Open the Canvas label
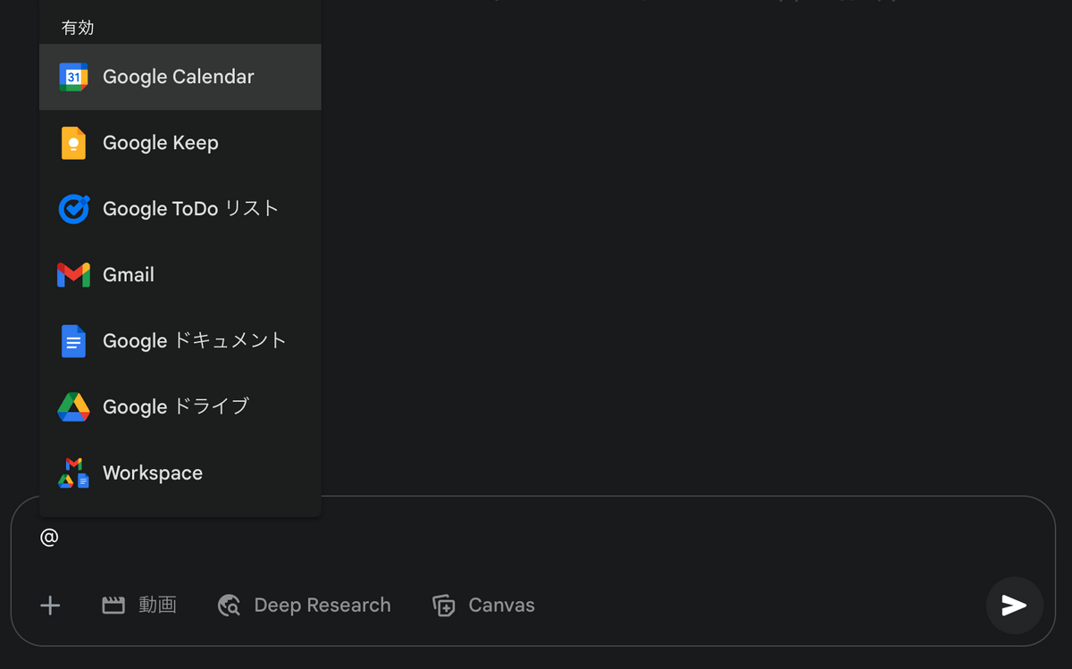Screen dimensions: 1072x669 click(x=501, y=606)
